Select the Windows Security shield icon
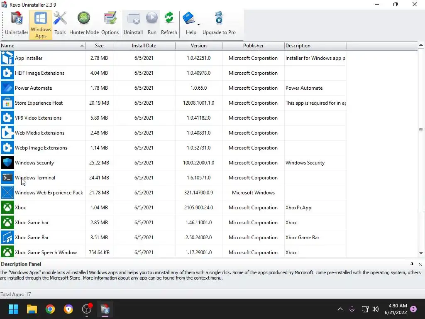 (x=7, y=162)
